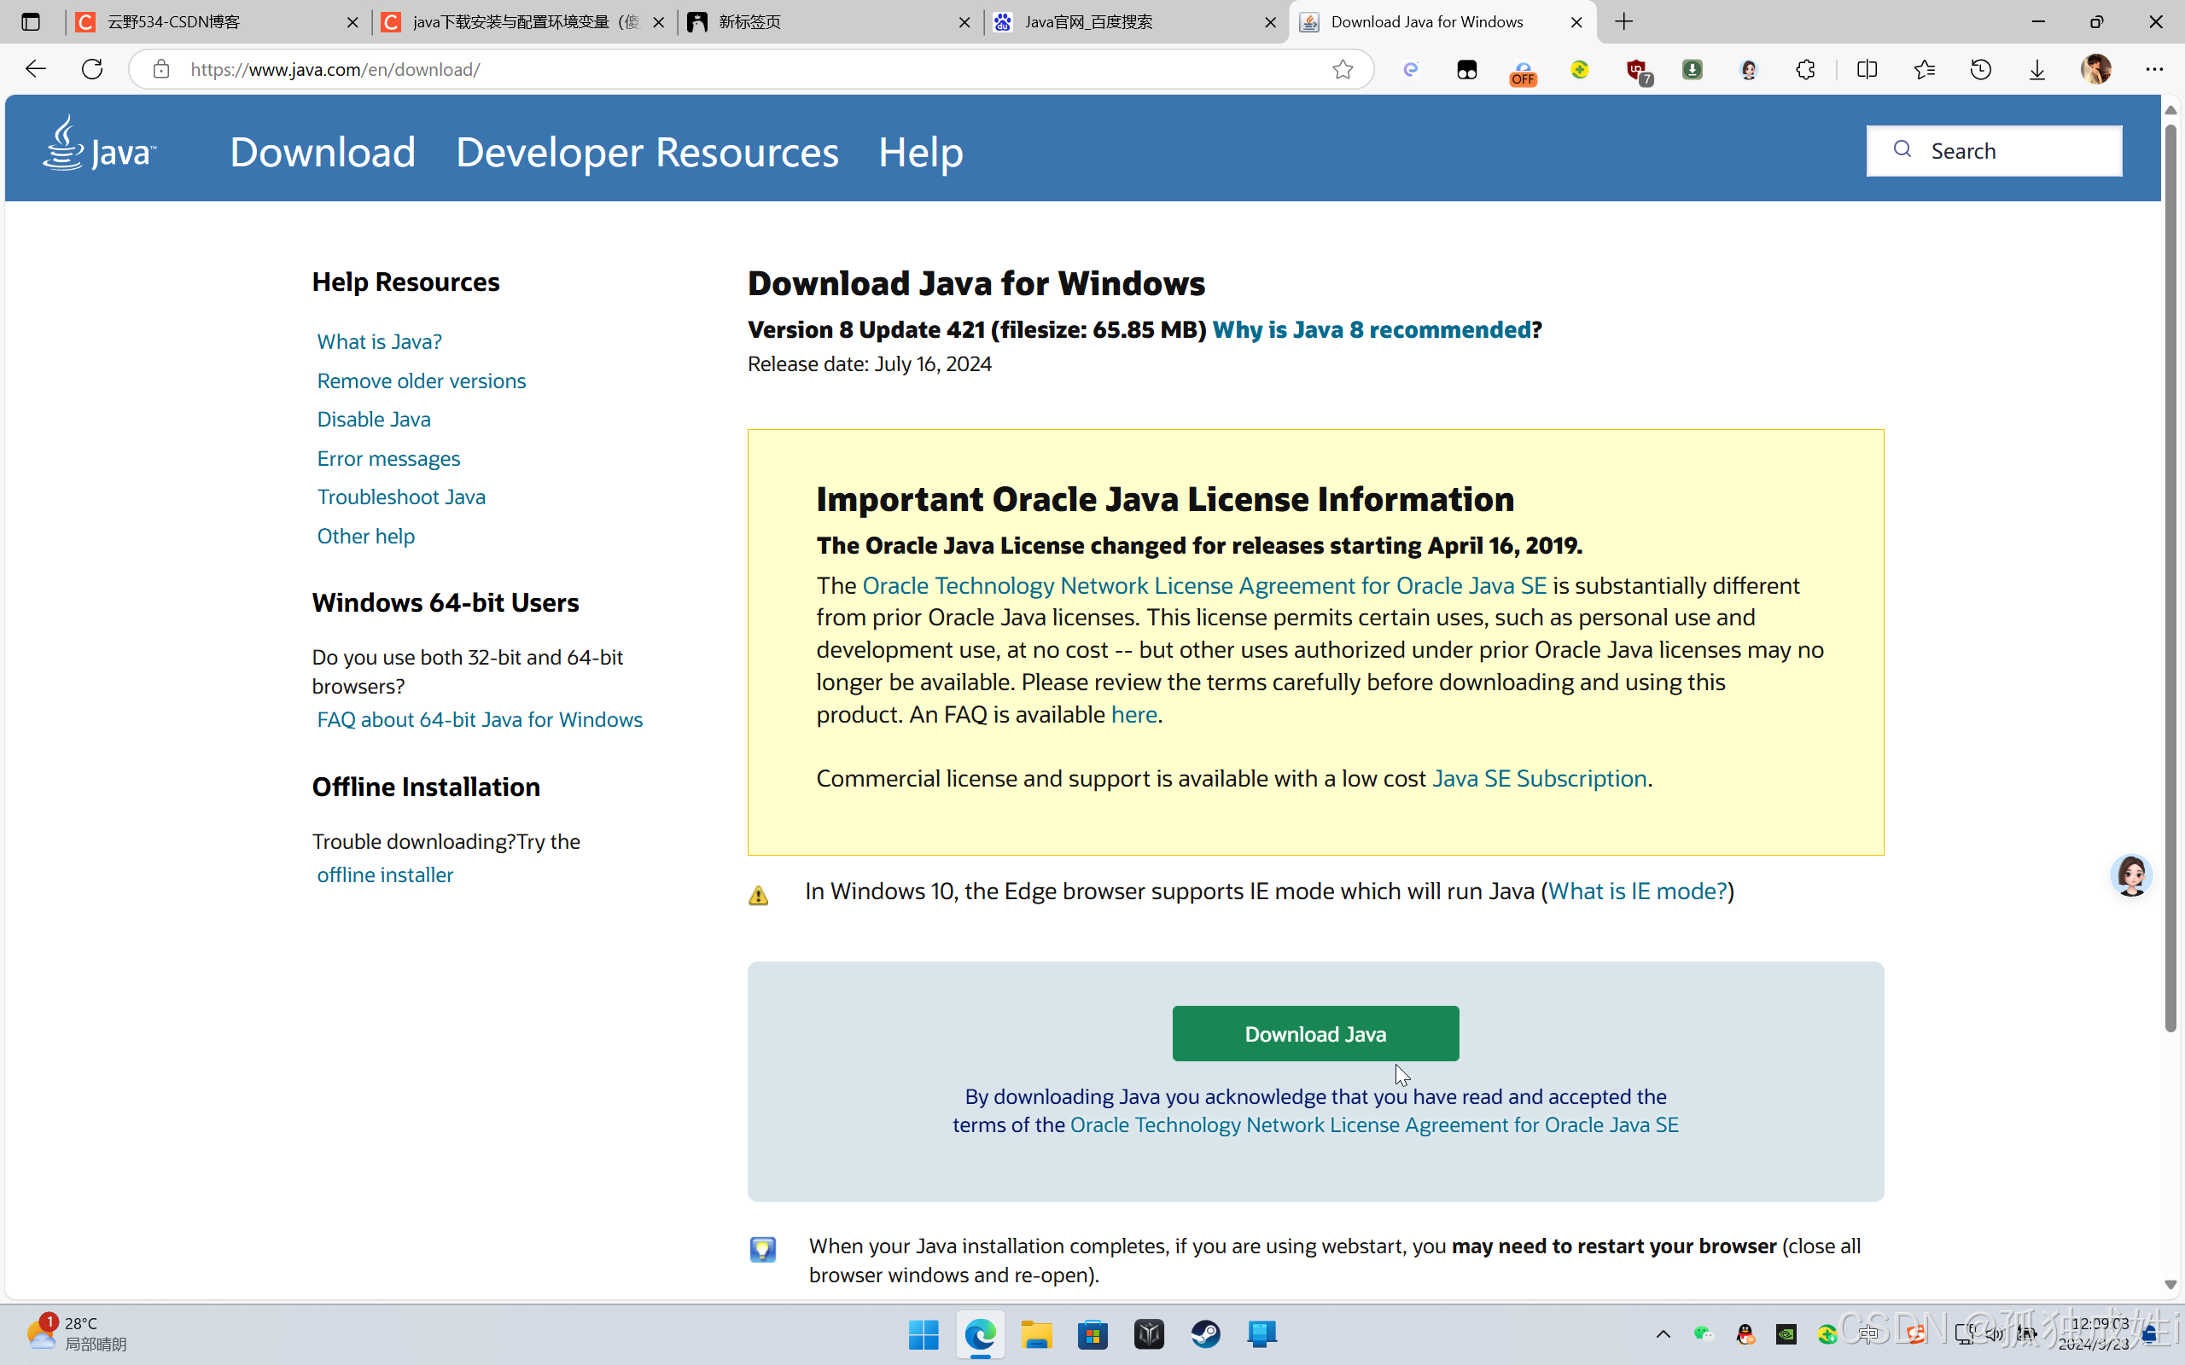2185x1365 pixels.
Task: Click the back arrow button
Action: tap(35, 69)
